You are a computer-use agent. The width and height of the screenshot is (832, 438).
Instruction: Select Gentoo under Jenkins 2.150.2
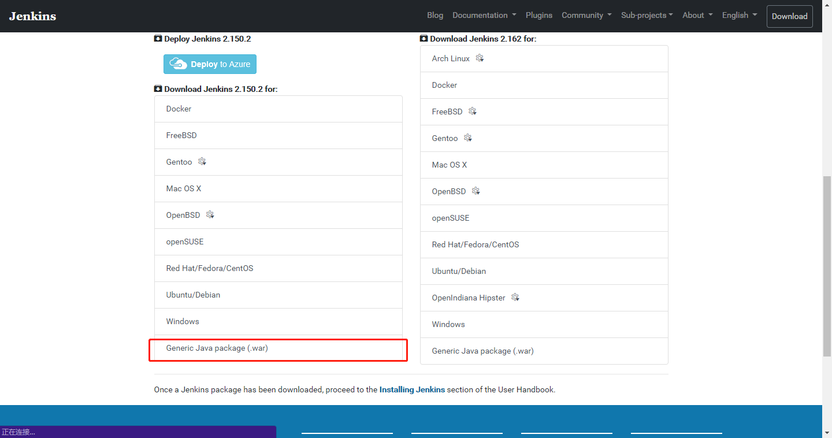pos(278,162)
